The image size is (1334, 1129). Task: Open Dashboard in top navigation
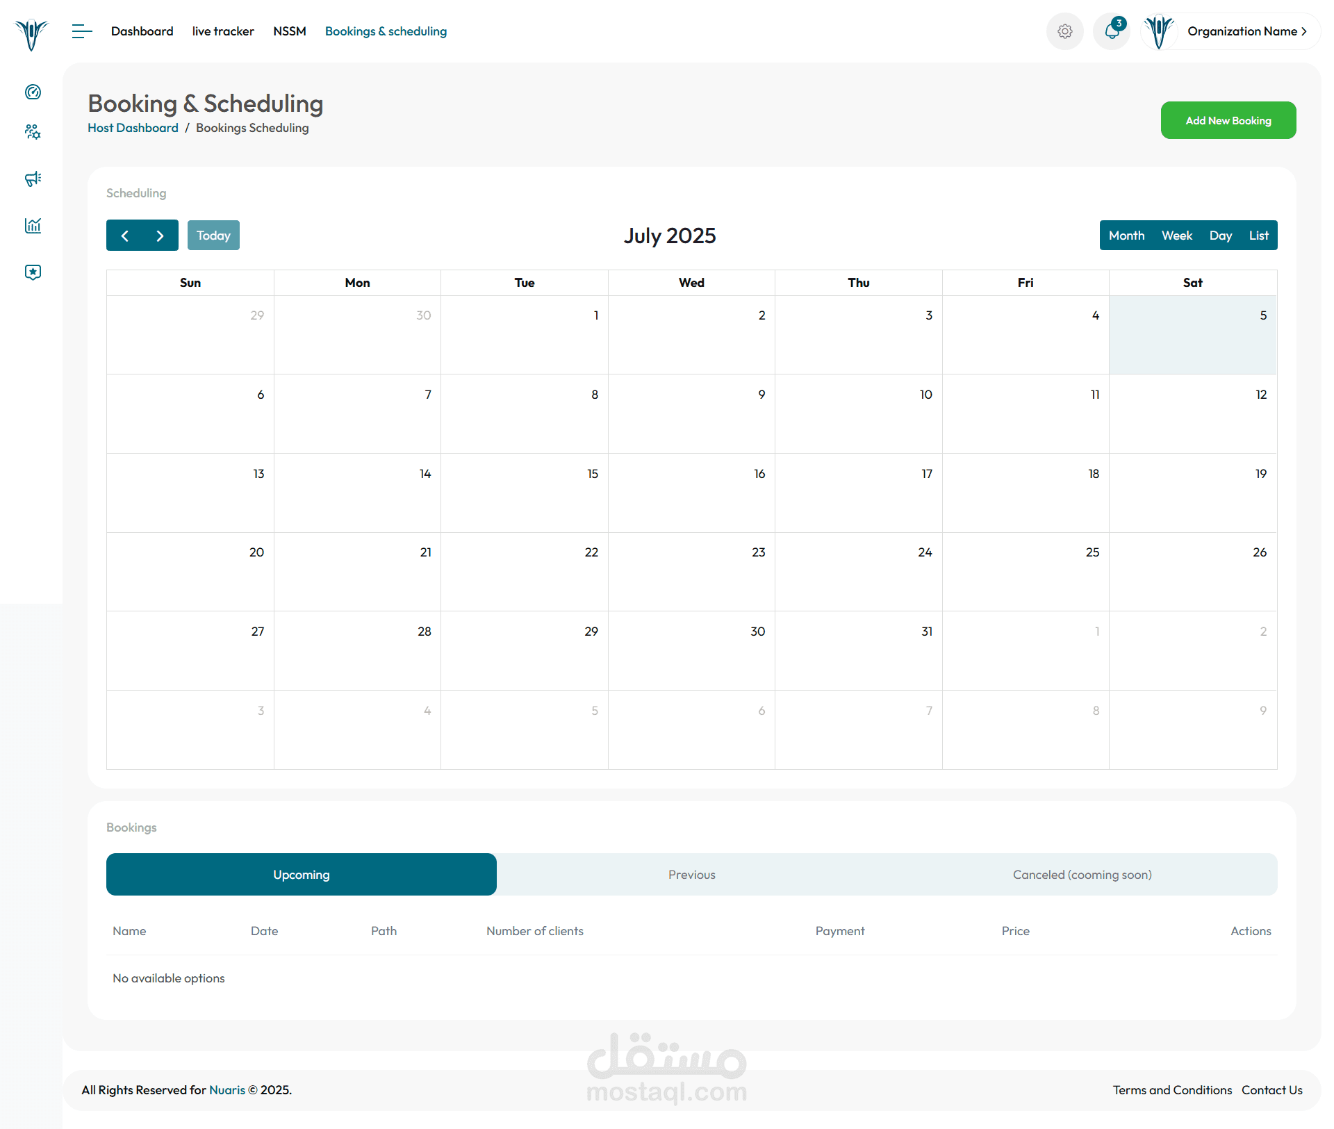coord(142,31)
